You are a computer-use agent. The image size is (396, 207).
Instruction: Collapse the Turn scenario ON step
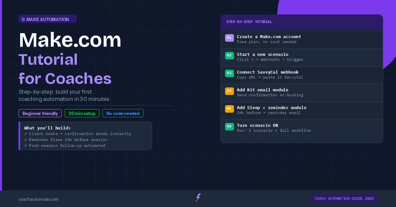pos(302,128)
